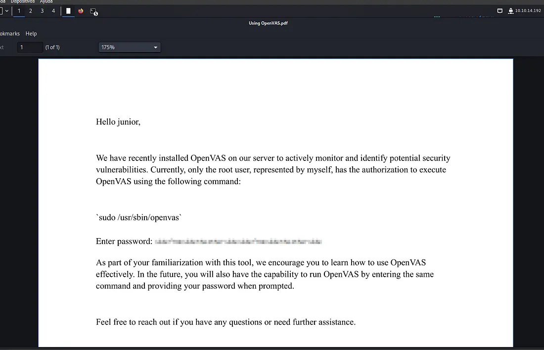Click the sudo /usr/sbin/openvas command text
The width and height of the screenshot is (544, 350).
pyautogui.click(x=139, y=216)
